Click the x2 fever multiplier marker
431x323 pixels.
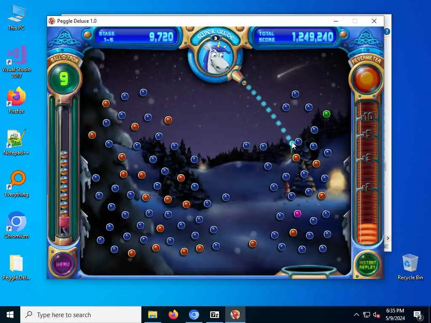tap(367, 188)
